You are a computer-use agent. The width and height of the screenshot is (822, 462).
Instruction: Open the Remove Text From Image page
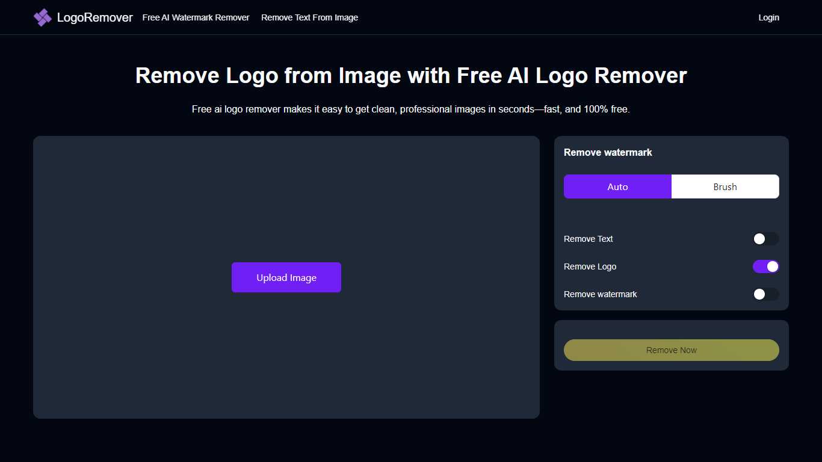(309, 17)
